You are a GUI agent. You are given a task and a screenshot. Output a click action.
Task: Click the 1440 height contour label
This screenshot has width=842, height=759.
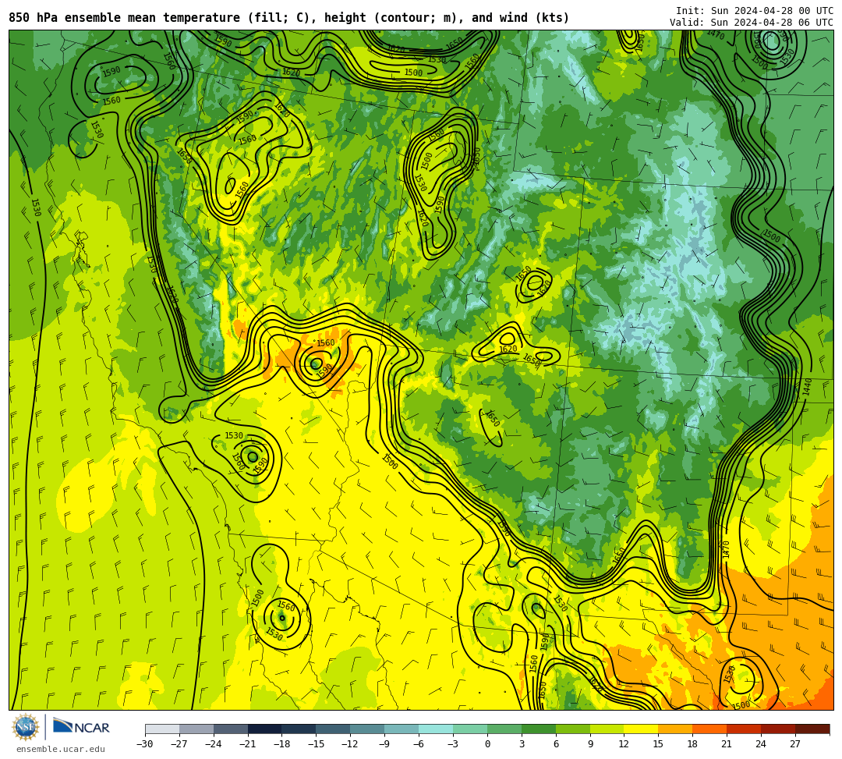coord(807,387)
